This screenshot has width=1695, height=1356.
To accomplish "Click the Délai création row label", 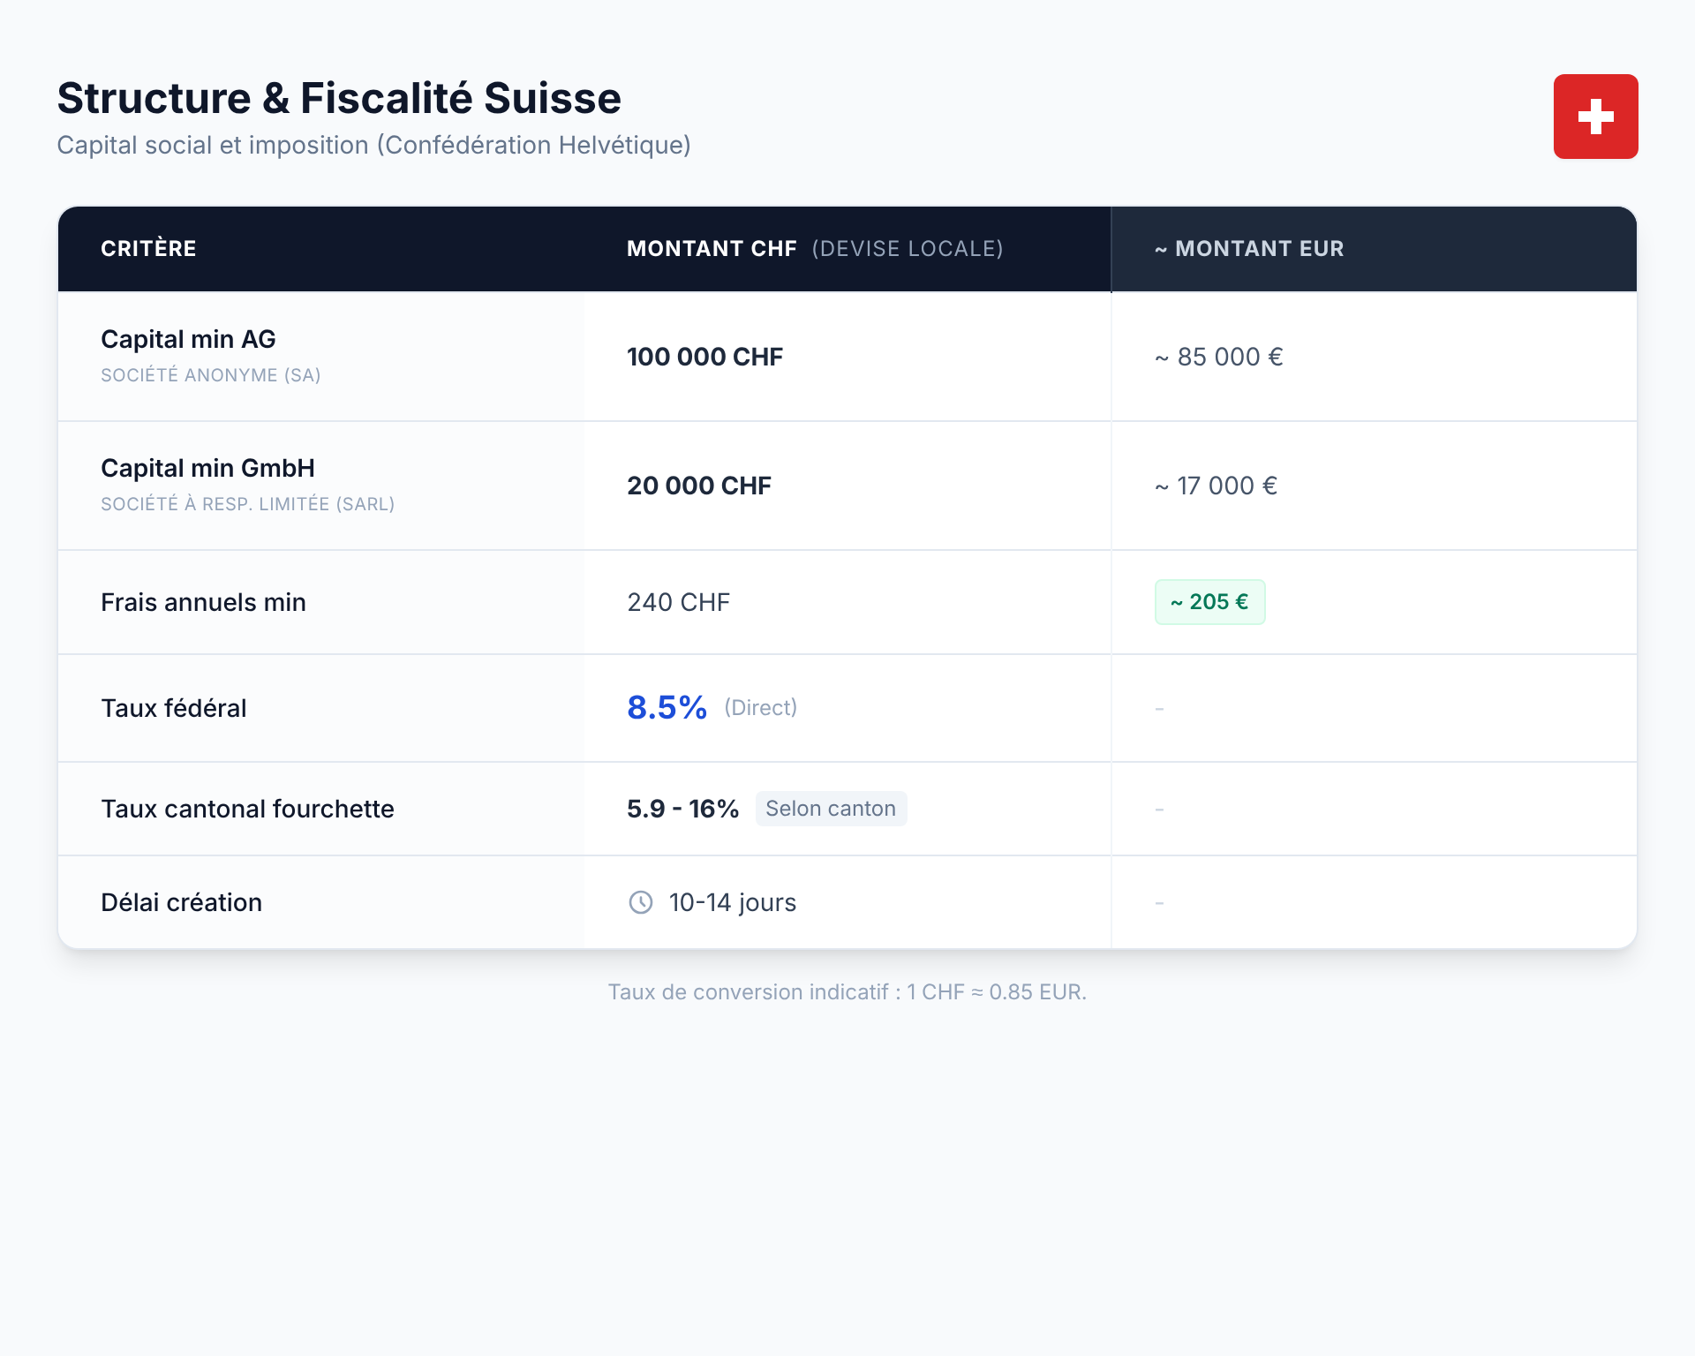I will click(x=181, y=902).
